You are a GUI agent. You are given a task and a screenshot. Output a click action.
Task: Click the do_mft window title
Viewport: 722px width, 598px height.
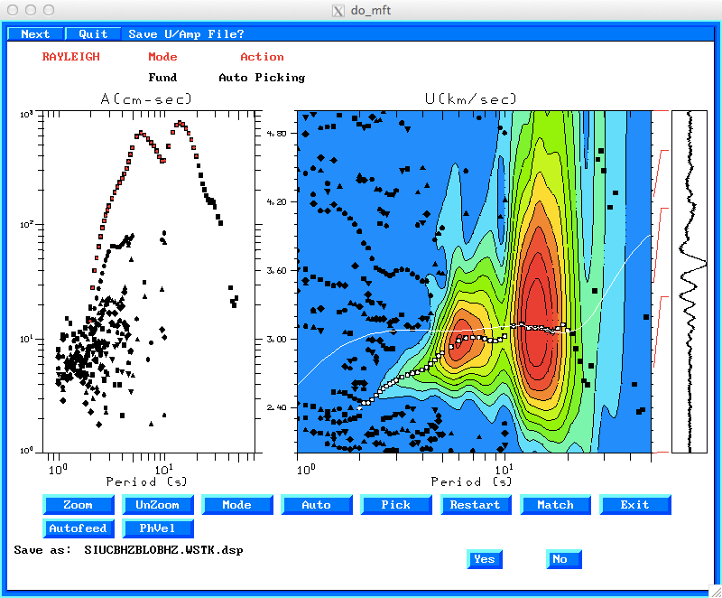(371, 10)
